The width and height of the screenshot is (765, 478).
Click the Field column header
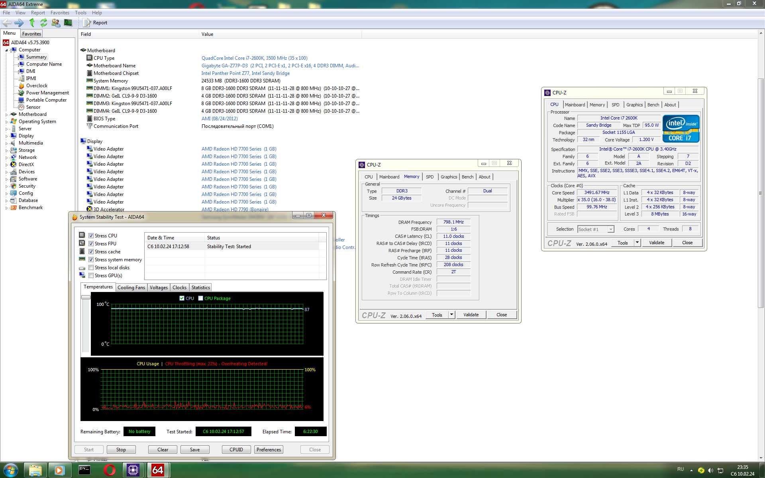138,34
